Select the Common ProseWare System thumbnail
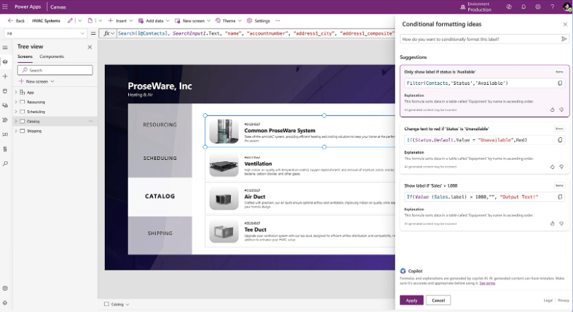This screenshot has width=573, height=312. point(224,131)
